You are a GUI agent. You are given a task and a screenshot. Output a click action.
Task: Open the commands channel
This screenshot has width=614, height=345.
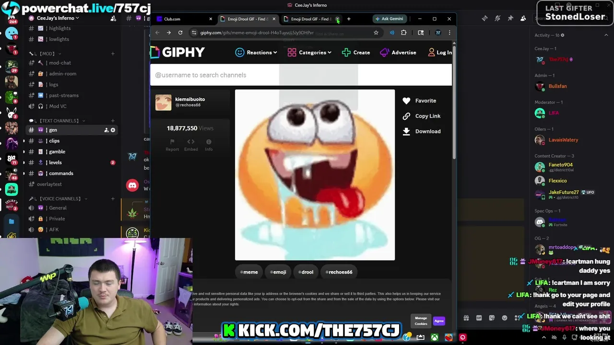(x=72, y=173)
